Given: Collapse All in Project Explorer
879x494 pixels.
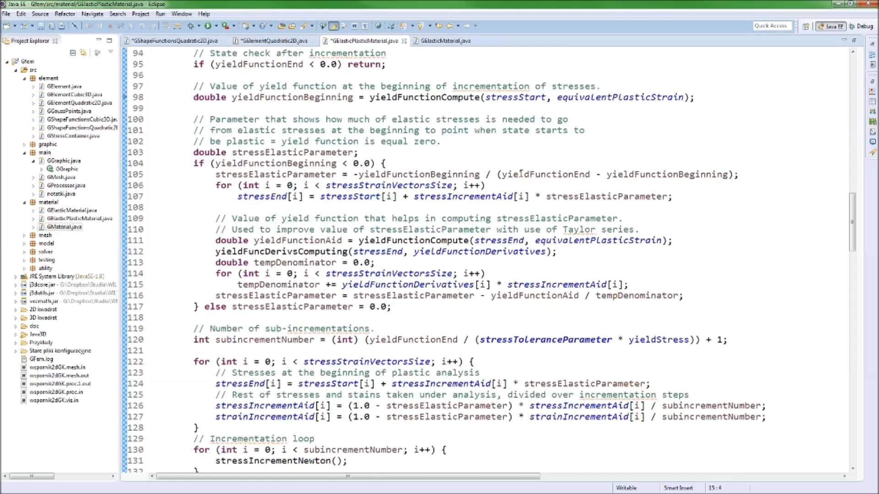Looking at the screenshot, I should [73, 52].
